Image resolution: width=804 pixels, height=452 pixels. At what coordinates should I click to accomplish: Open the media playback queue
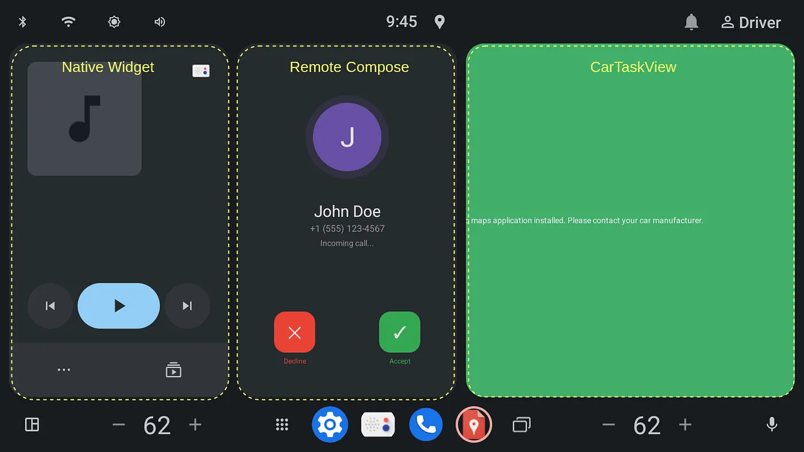pos(173,370)
